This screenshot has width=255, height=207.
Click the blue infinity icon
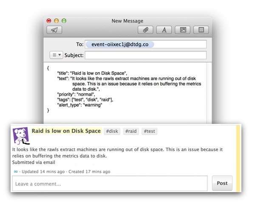16,172
